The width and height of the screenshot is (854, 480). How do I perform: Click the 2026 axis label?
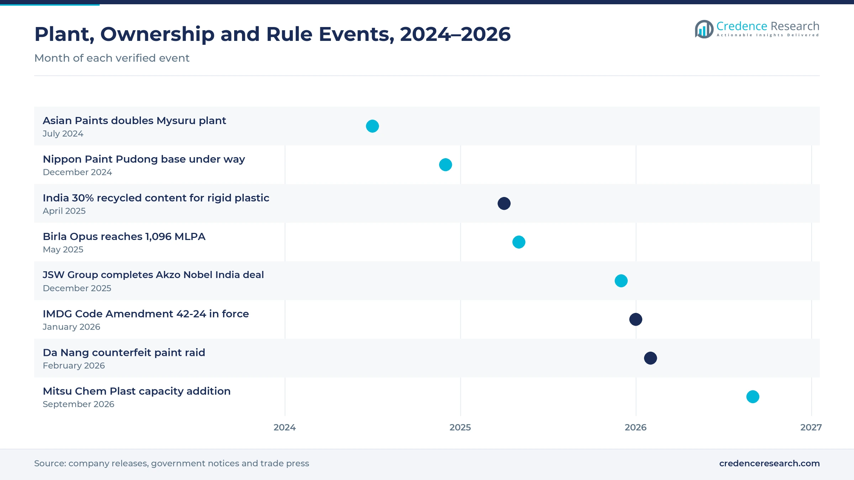coord(636,427)
